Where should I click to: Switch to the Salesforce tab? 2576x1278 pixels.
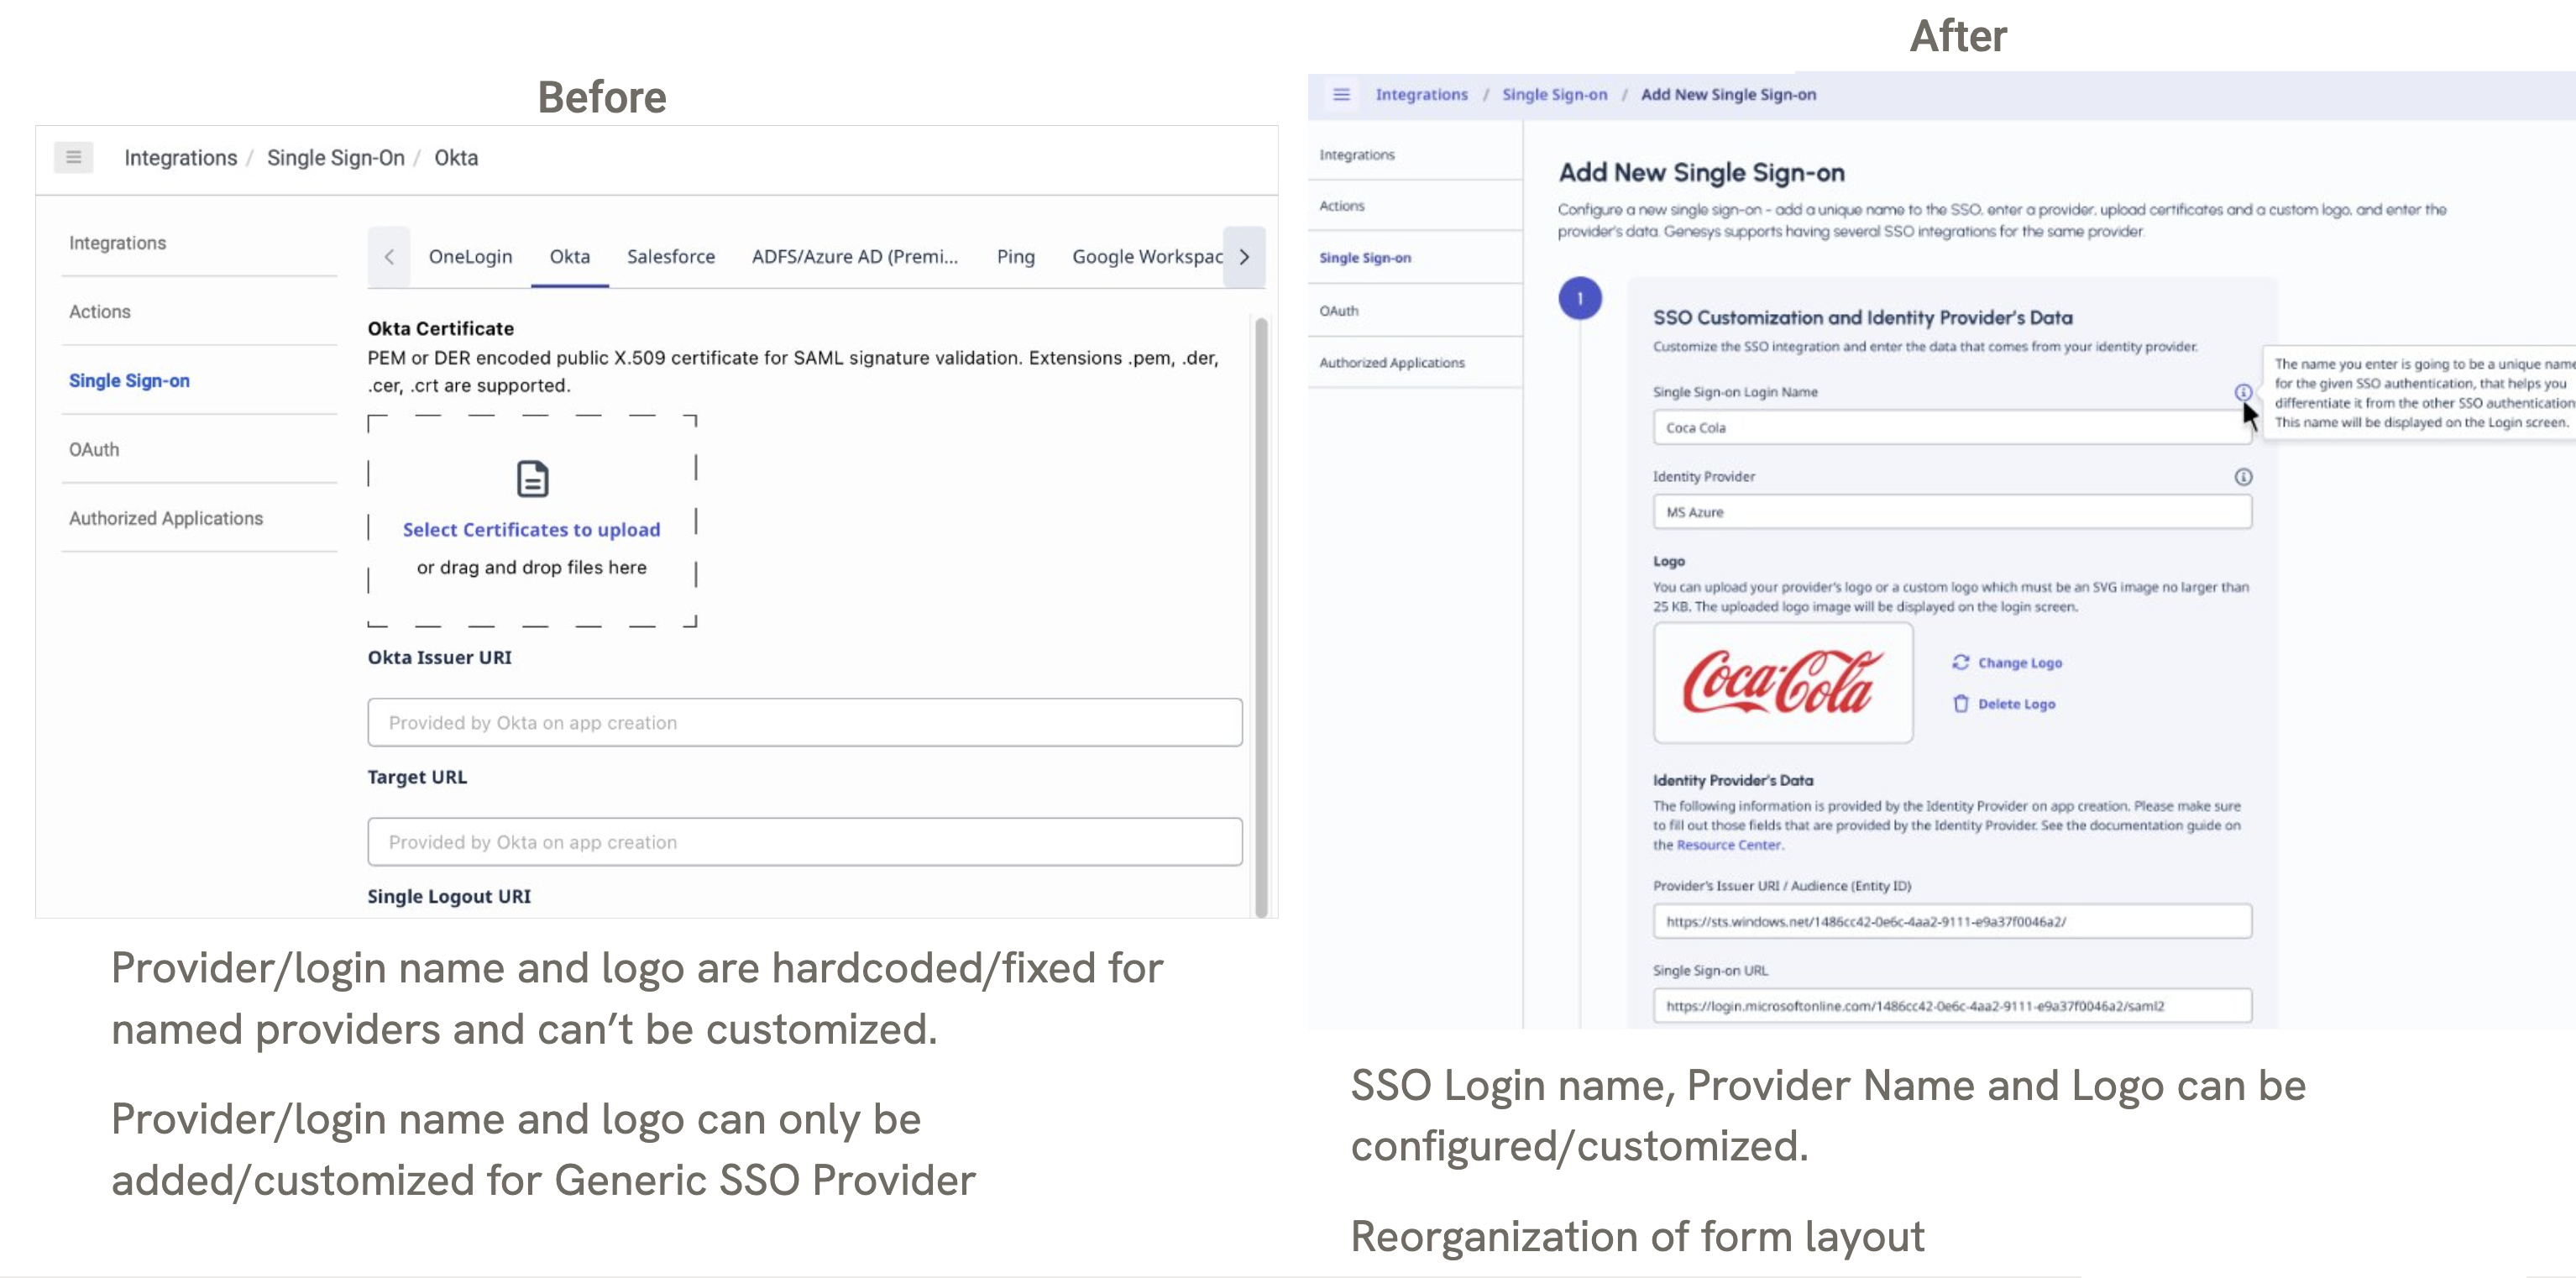[671, 257]
